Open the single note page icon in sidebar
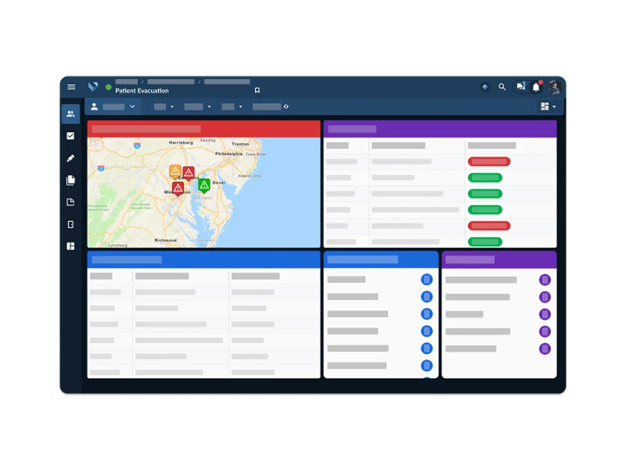The height and width of the screenshot is (470, 626). click(70, 202)
